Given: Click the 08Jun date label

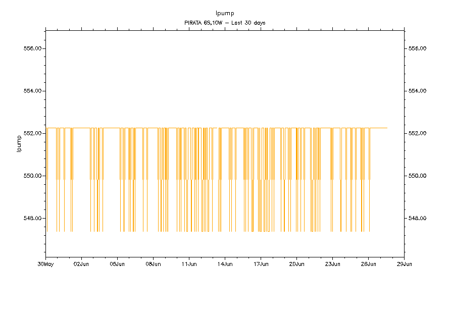Looking at the screenshot, I should tap(153, 263).
